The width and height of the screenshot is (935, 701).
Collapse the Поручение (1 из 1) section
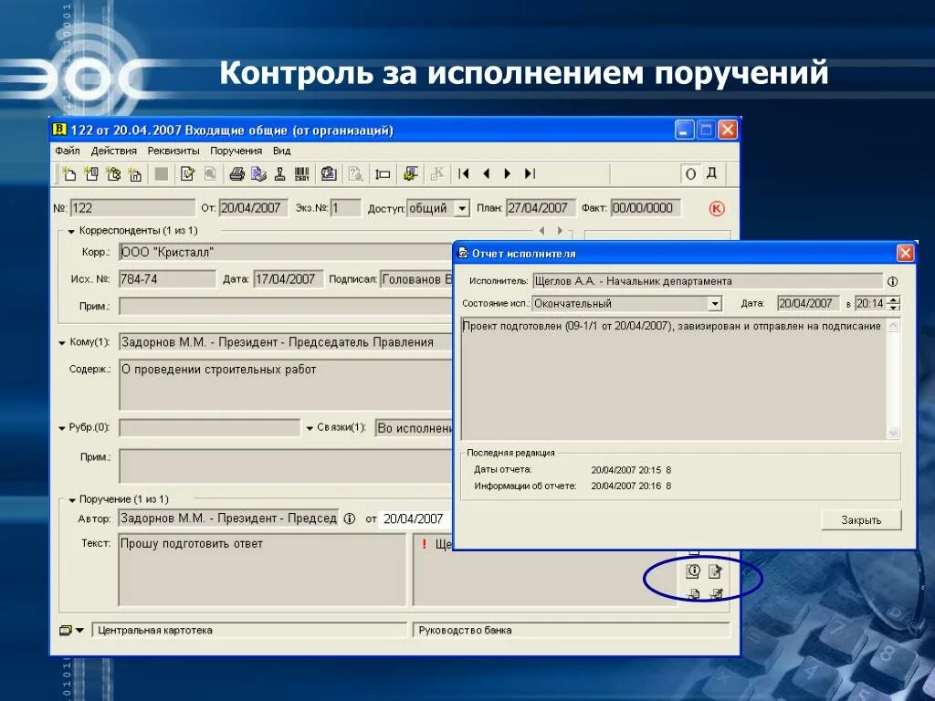click(72, 500)
